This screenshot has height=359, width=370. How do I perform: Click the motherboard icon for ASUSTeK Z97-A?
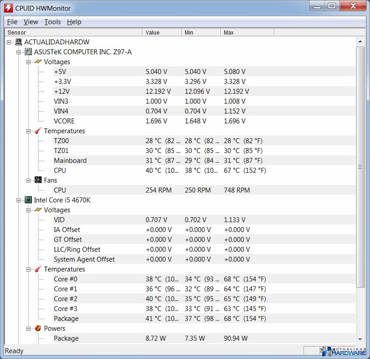pos(28,52)
